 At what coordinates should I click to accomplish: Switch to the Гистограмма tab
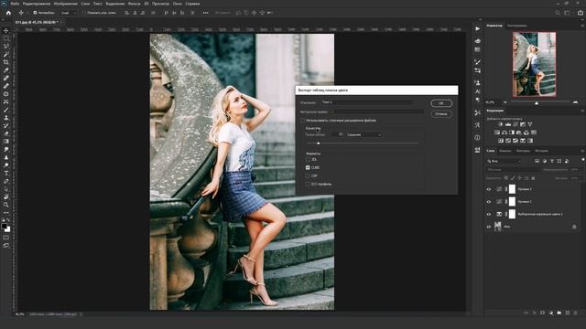(x=516, y=26)
